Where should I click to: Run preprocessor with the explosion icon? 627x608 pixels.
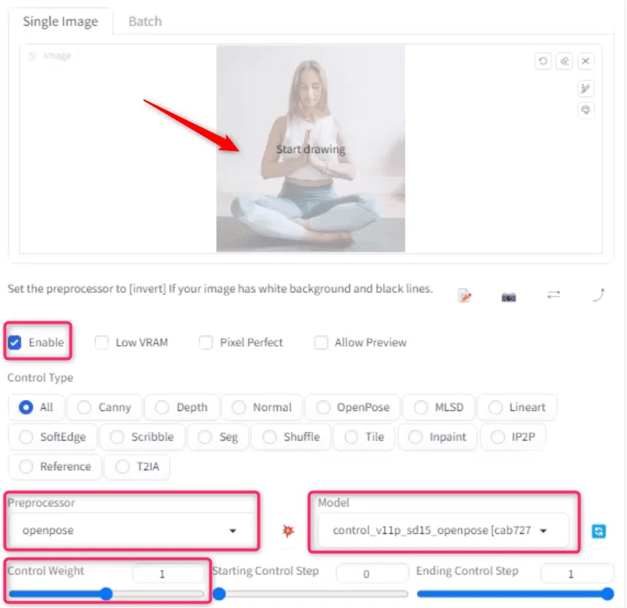(x=288, y=530)
